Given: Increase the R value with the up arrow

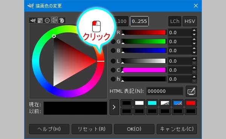Looking at the screenshot, I should tap(194, 30).
